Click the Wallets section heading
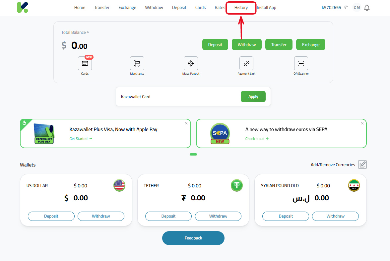The width and height of the screenshot is (390, 261). [x=28, y=165]
